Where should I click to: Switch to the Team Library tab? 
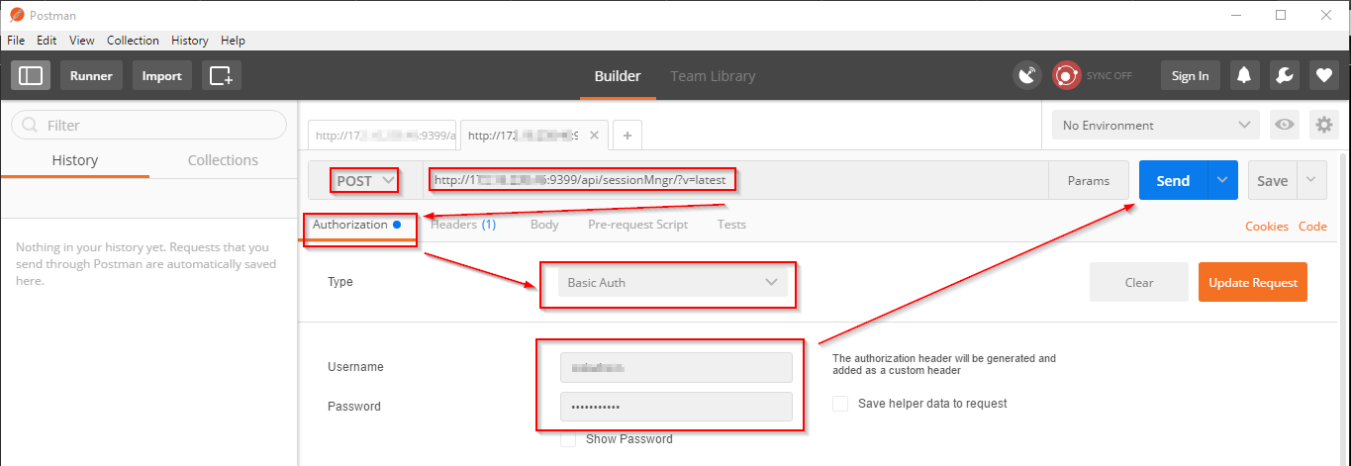tap(713, 76)
